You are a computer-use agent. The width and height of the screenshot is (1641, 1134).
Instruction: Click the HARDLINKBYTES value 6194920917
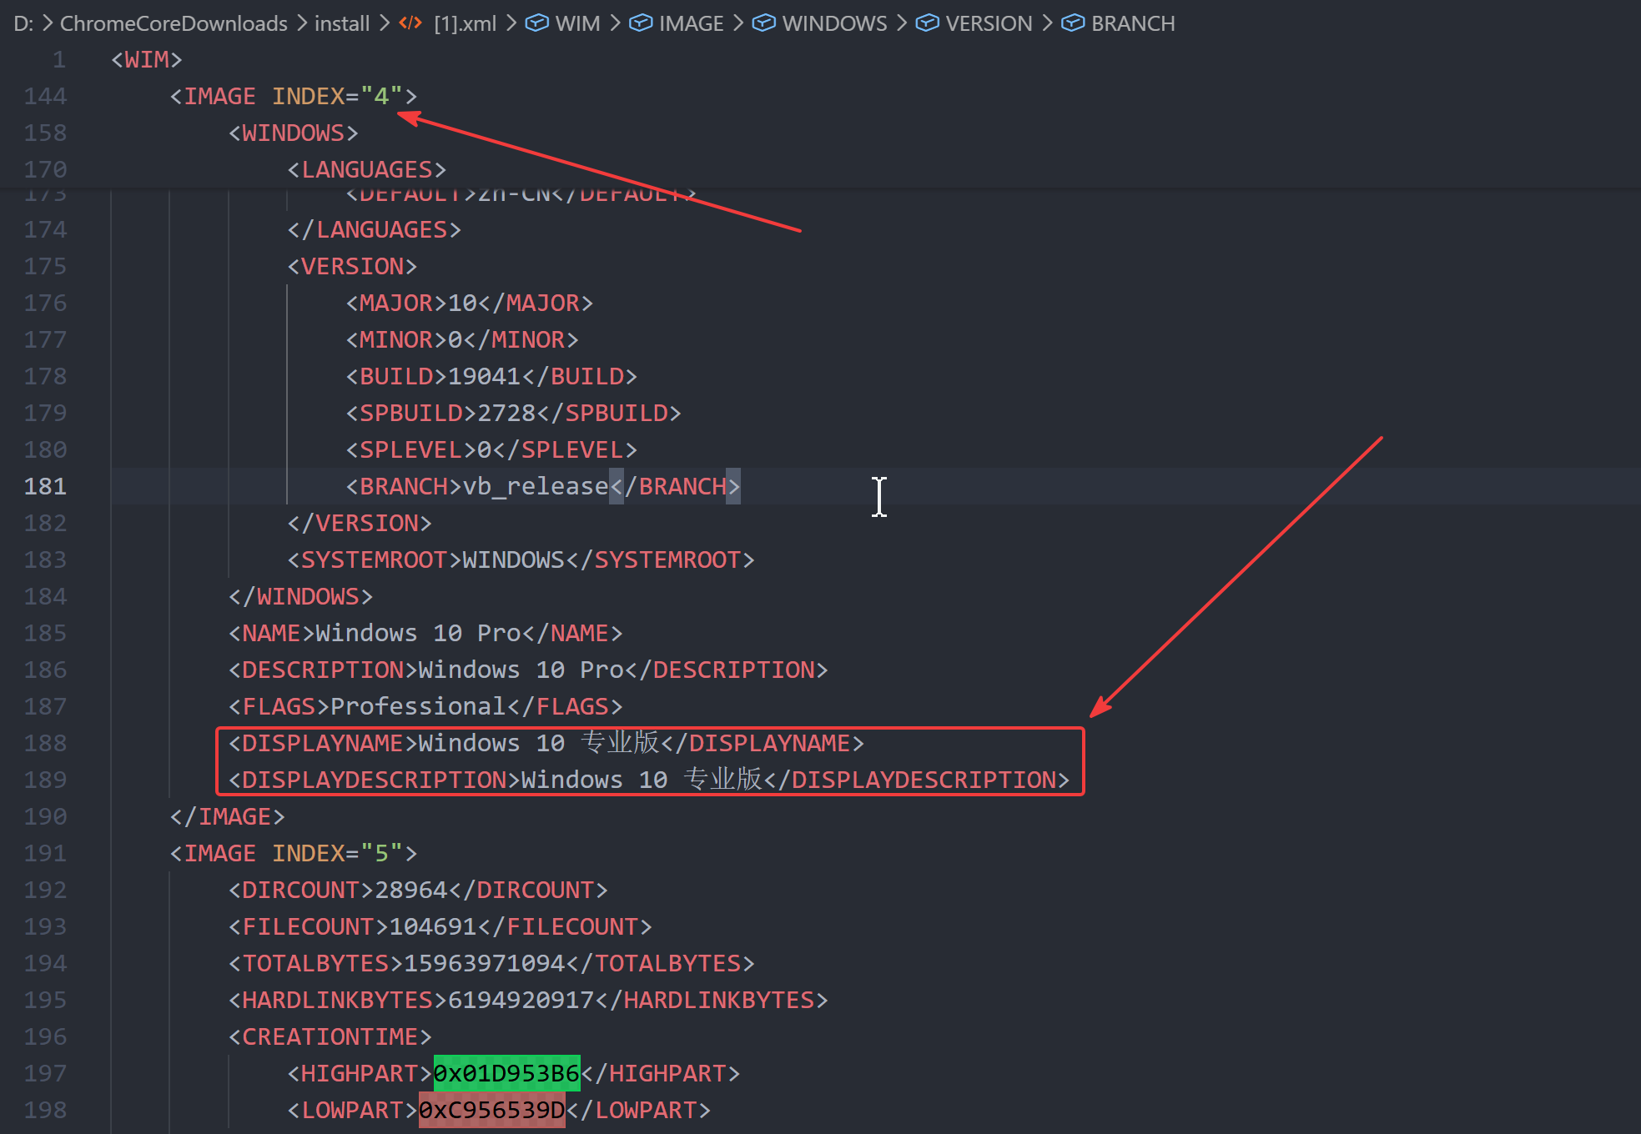(x=521, y=1001)
